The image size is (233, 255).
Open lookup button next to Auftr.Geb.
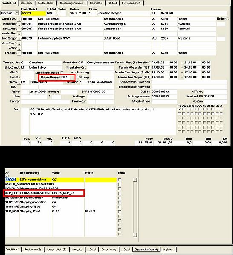tap(19, 20)
